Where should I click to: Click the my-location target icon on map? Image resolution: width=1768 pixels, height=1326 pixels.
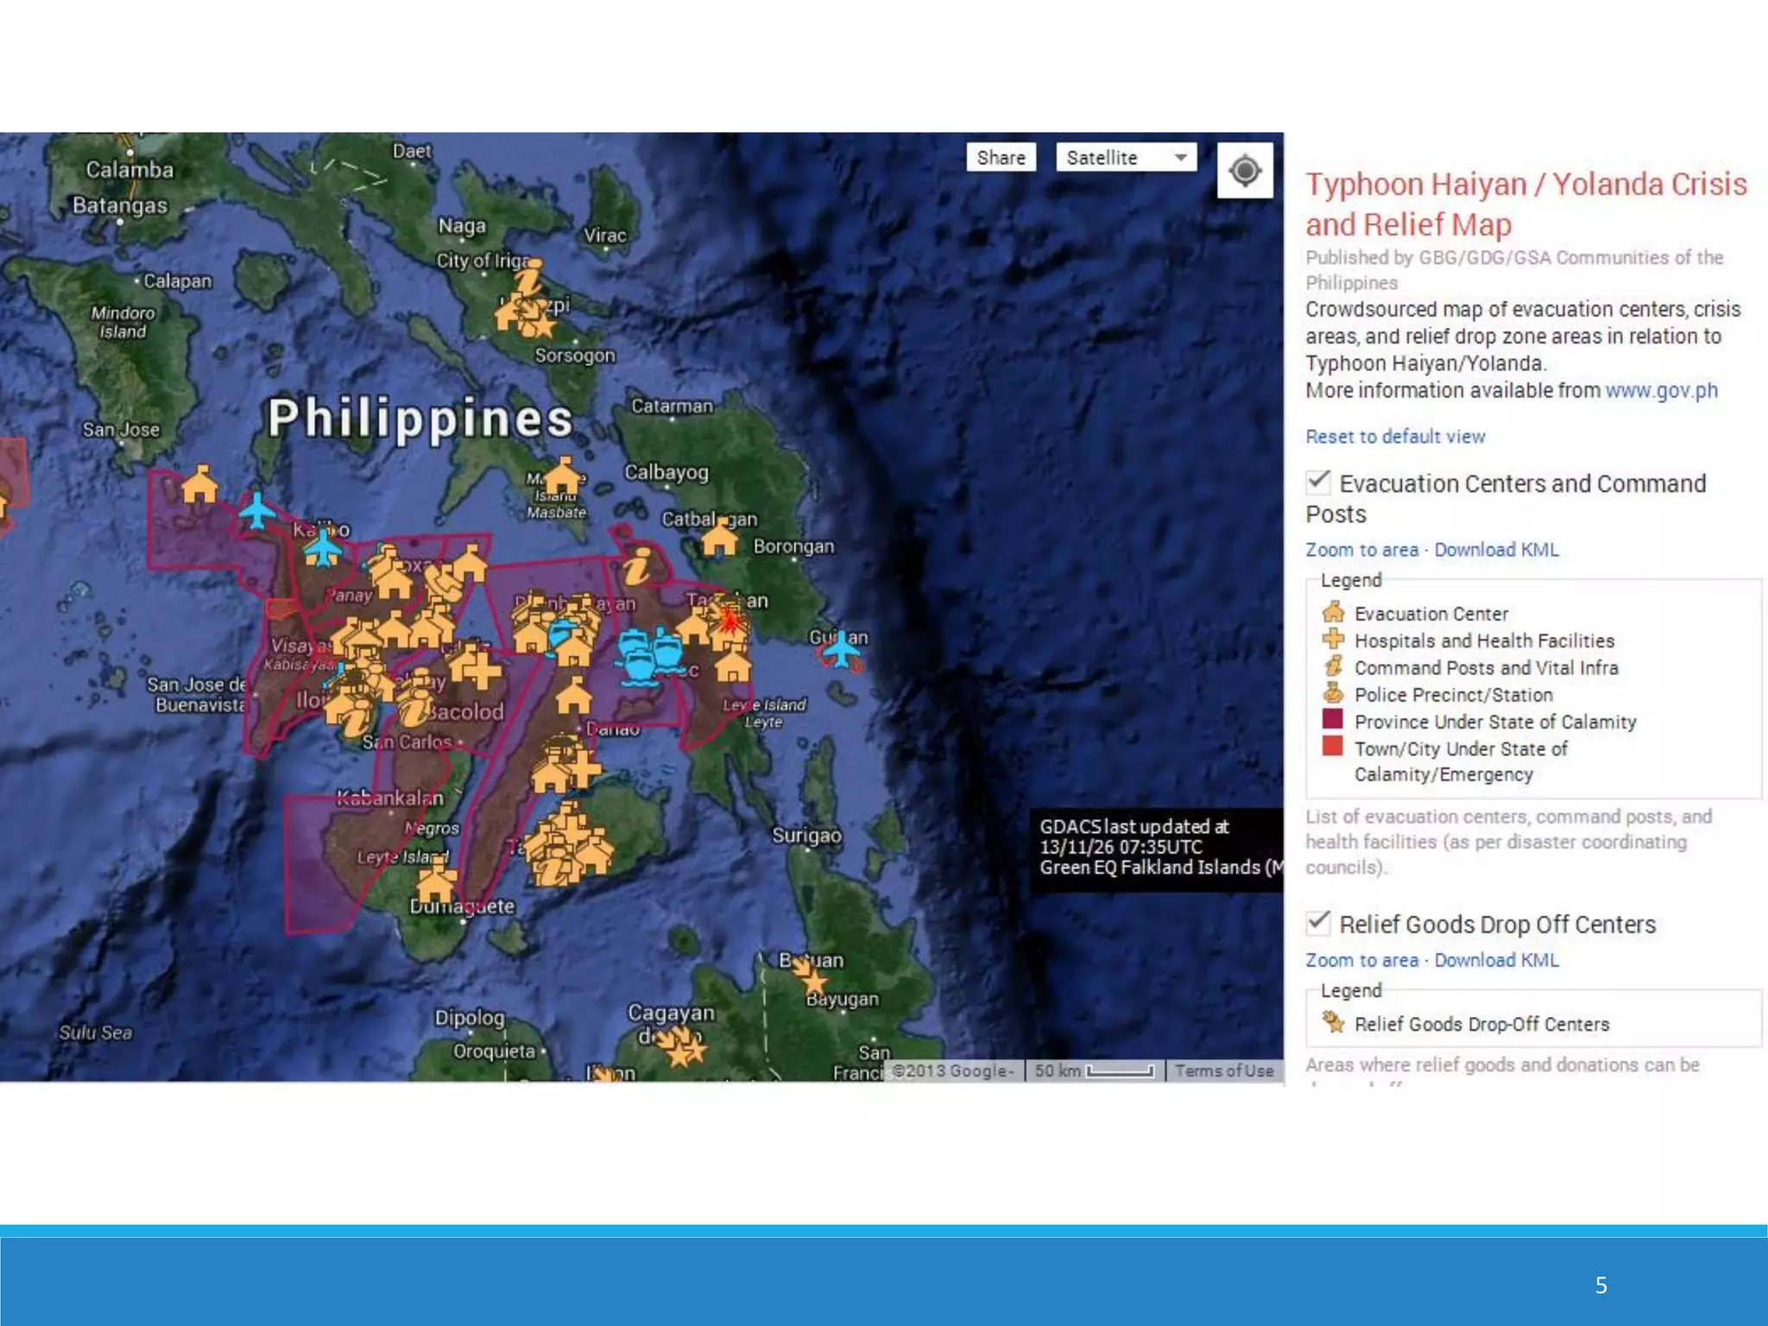click(x=1244, y=171)
